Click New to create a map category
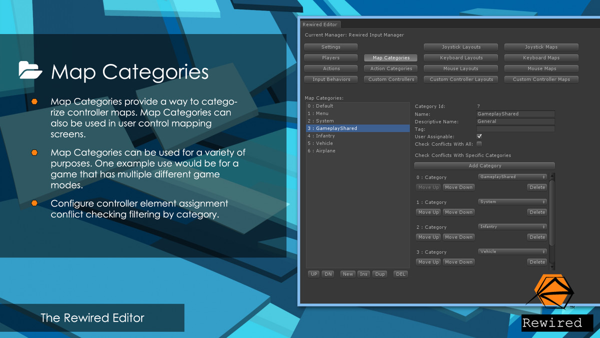 (x=347, y=274)
